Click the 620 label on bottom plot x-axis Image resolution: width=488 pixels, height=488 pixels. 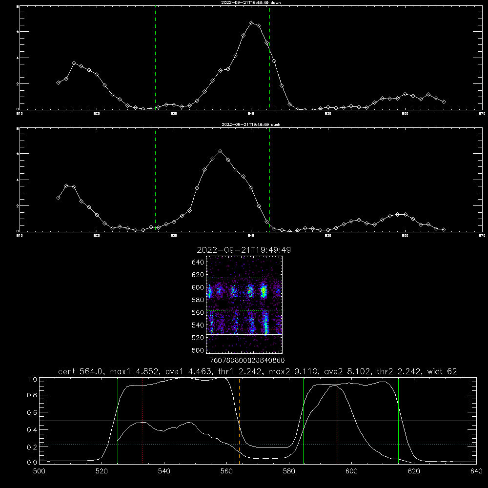[x=414, y=471]
